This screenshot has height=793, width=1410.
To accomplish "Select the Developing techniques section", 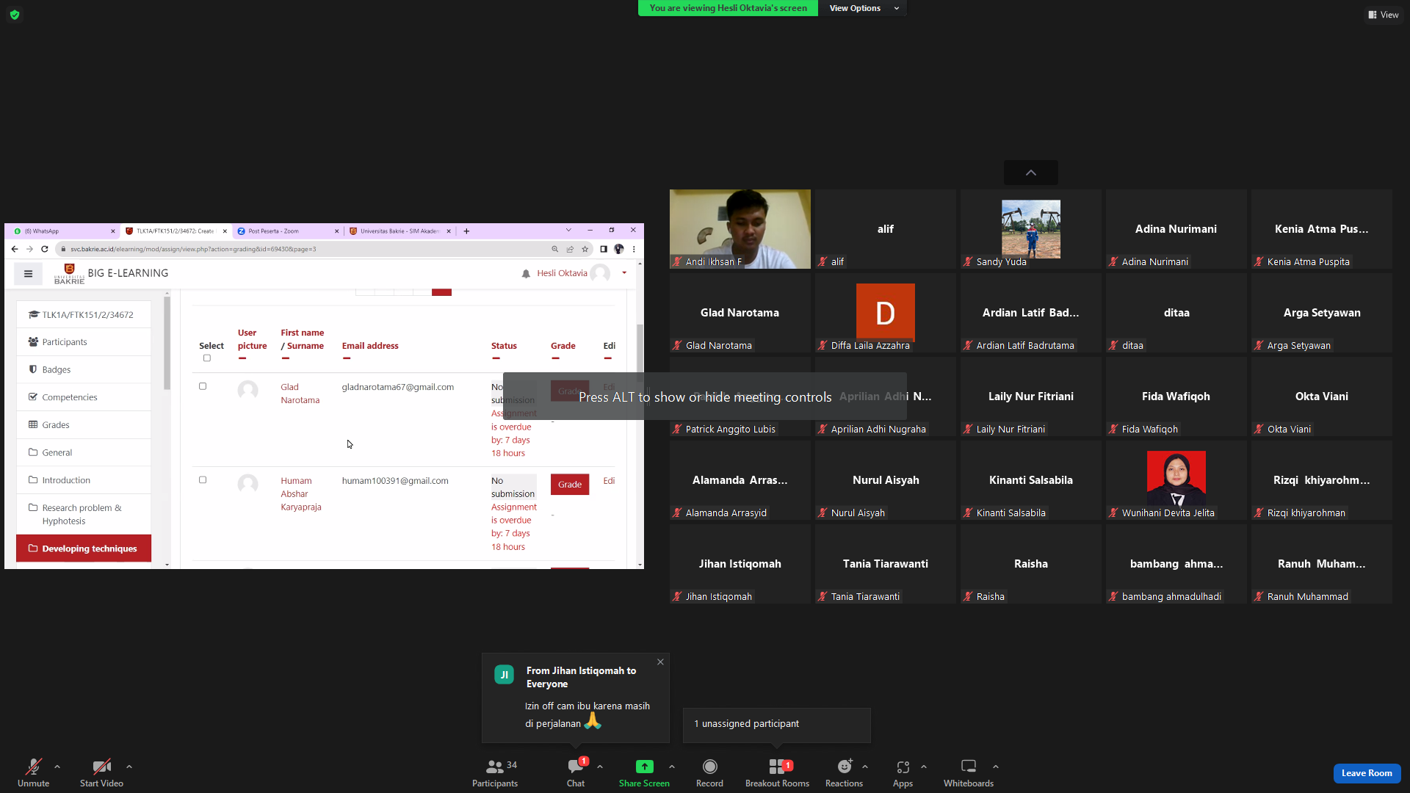I will pyautogui.click(x=84, y=548).
